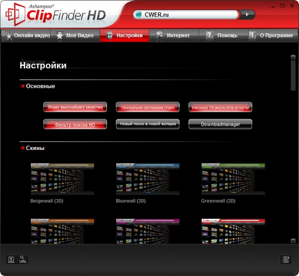This screenshot has width=299, height=276.
Task: Click the globe icon in search field
Action: pyautogui.click(x=139, y=15)
